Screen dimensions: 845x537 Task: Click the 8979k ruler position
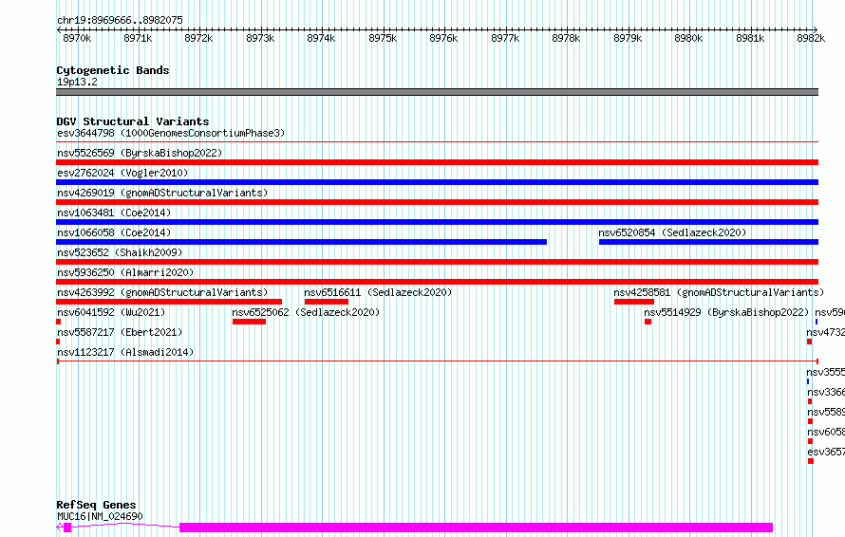[628, 38]
